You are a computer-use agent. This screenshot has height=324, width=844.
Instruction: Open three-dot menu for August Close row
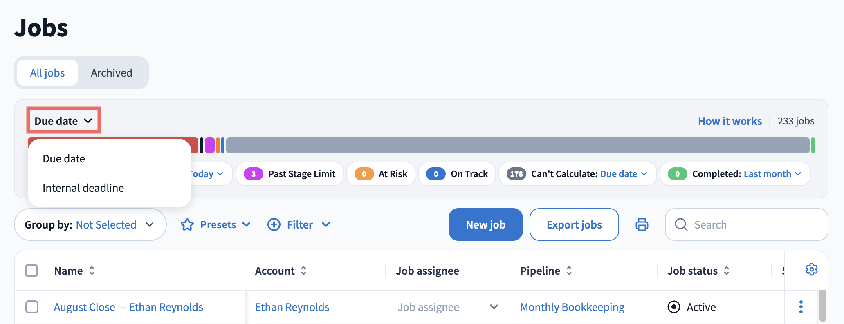[801, 307]
